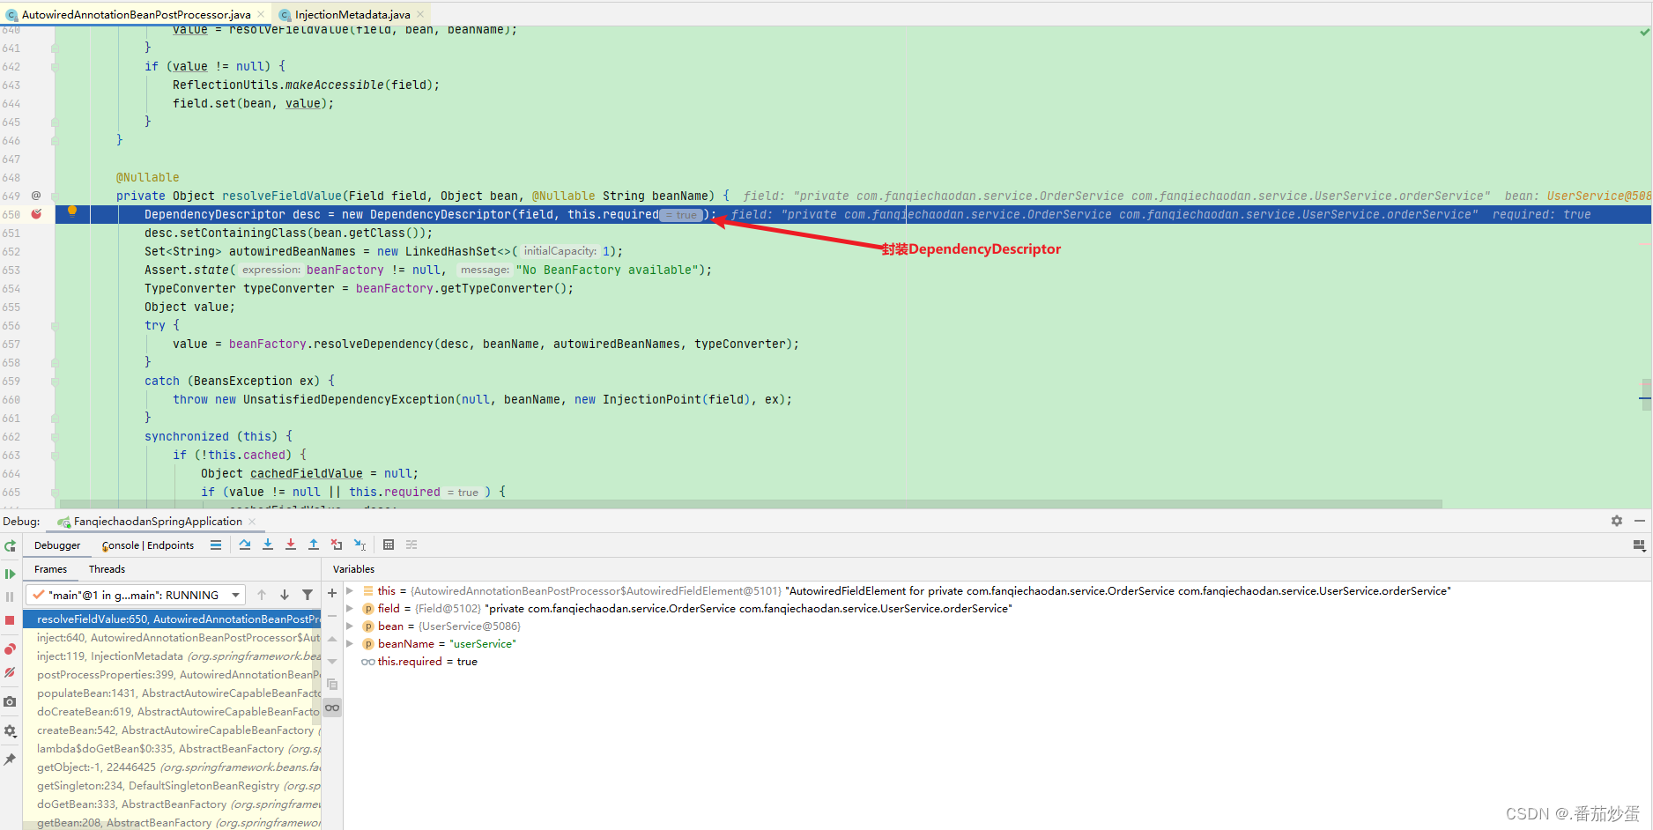
Task: Click the inspection status checkmark in editor
Action: 1644,32
